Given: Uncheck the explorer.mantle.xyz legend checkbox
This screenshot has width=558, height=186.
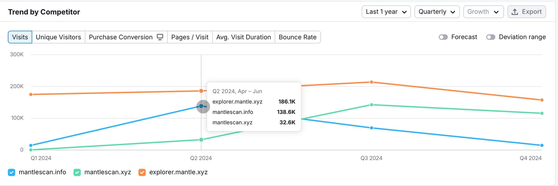Looking at the screenshot, I should coord(142,173).
